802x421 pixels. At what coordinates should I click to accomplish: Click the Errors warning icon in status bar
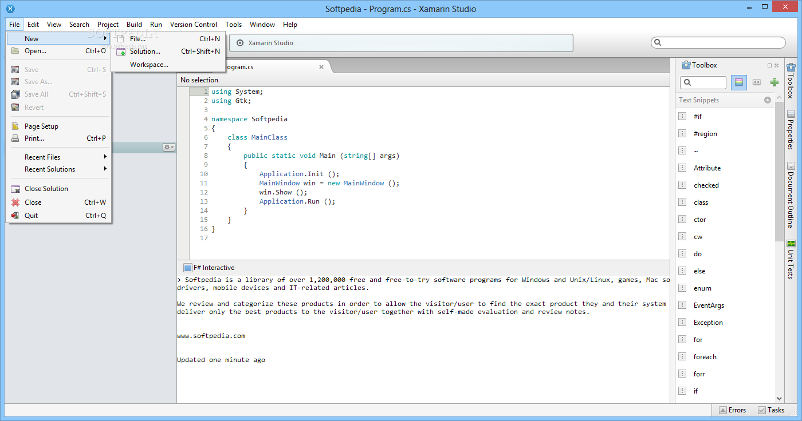(x=723, y=410)
